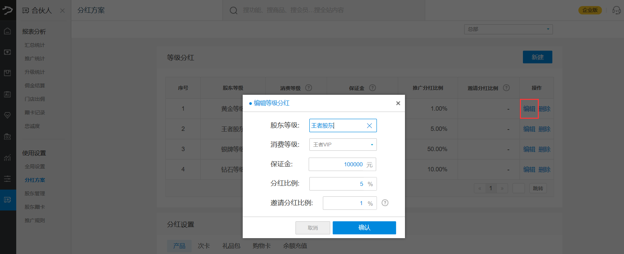
Task: Click the sliders settings icon in sidebar
Action: coord(7,179)
